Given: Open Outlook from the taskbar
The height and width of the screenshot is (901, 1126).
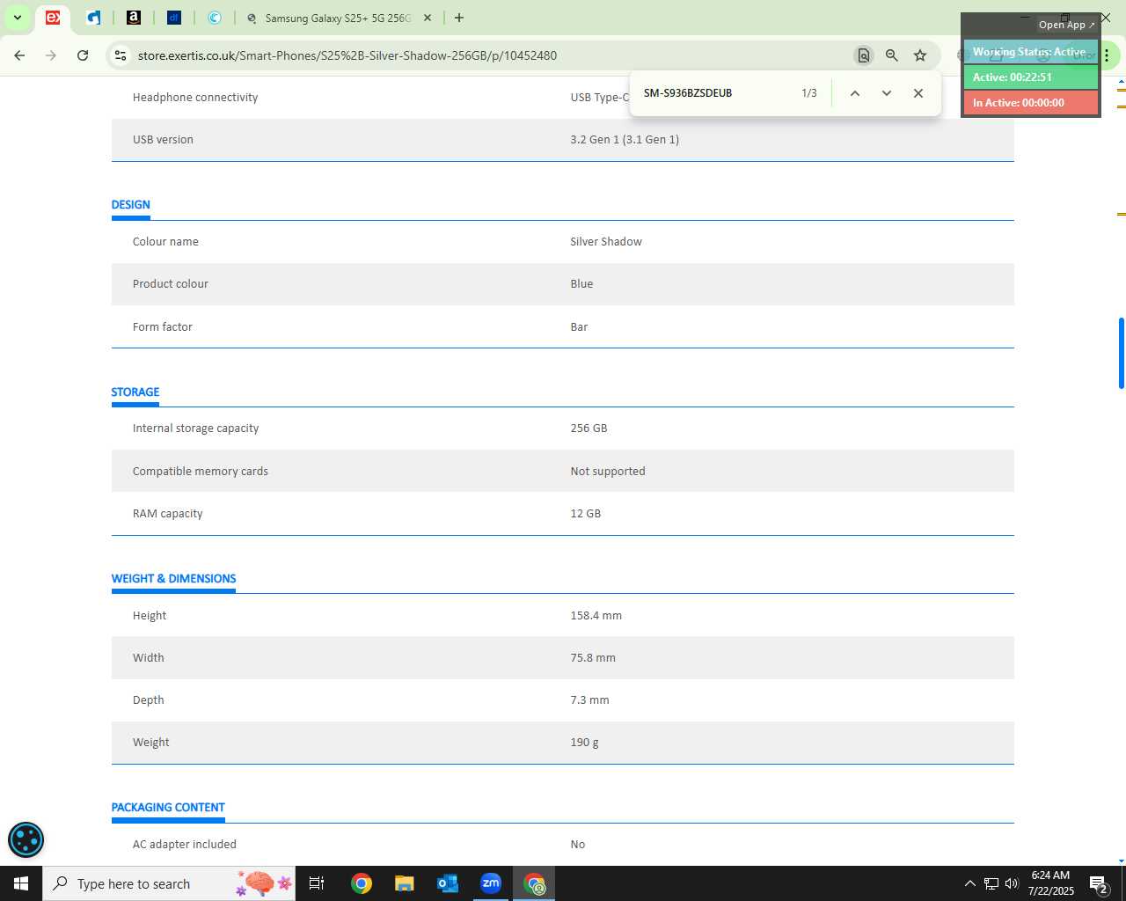Looking at the screenshot, I should (x=448, y=883).
